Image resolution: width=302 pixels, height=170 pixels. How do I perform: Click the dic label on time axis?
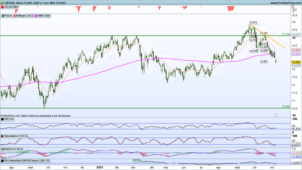coord(83,167)
